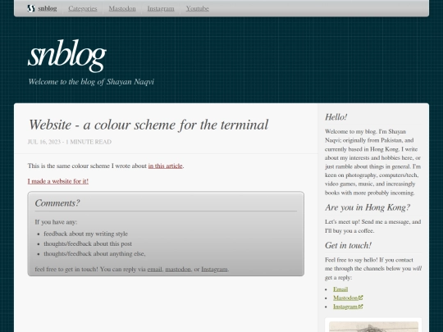Click the external link icon beside Mastodon
The width and height of the screenshot is (443, 332).
click(360, 298)
